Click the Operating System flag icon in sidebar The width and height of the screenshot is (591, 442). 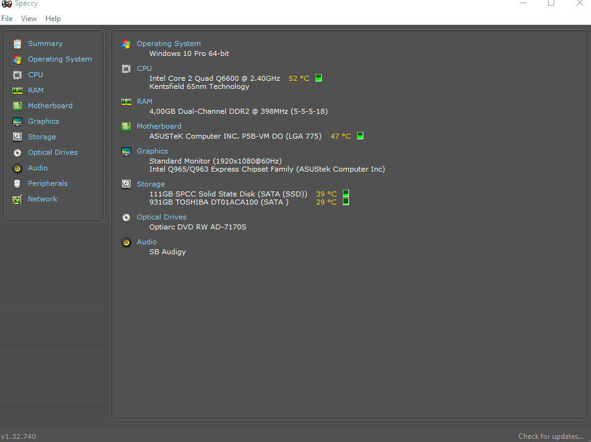17,60
